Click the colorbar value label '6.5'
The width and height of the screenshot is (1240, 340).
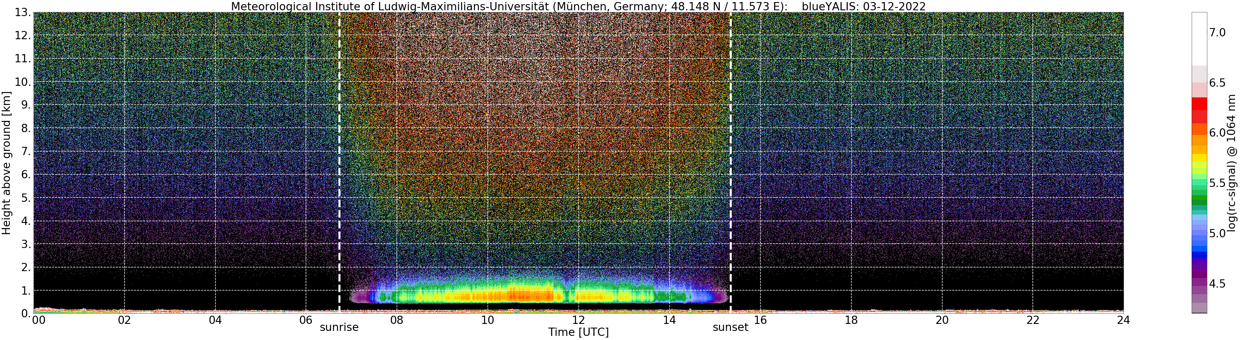click(1217, 83)
